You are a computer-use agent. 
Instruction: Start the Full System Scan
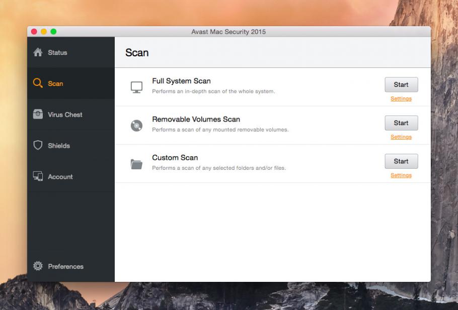[401, 84]
